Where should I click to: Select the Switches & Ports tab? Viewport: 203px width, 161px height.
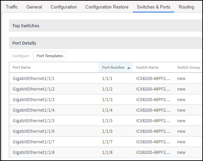(154, 7)
